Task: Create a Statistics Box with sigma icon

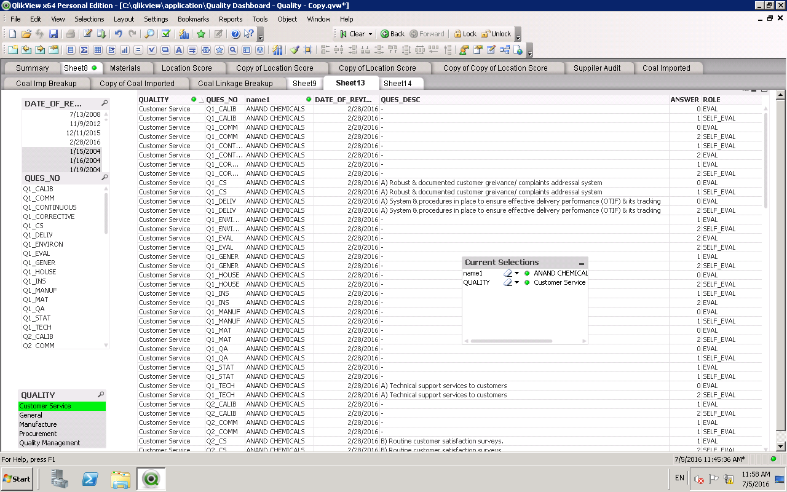Action: point(84,50)
